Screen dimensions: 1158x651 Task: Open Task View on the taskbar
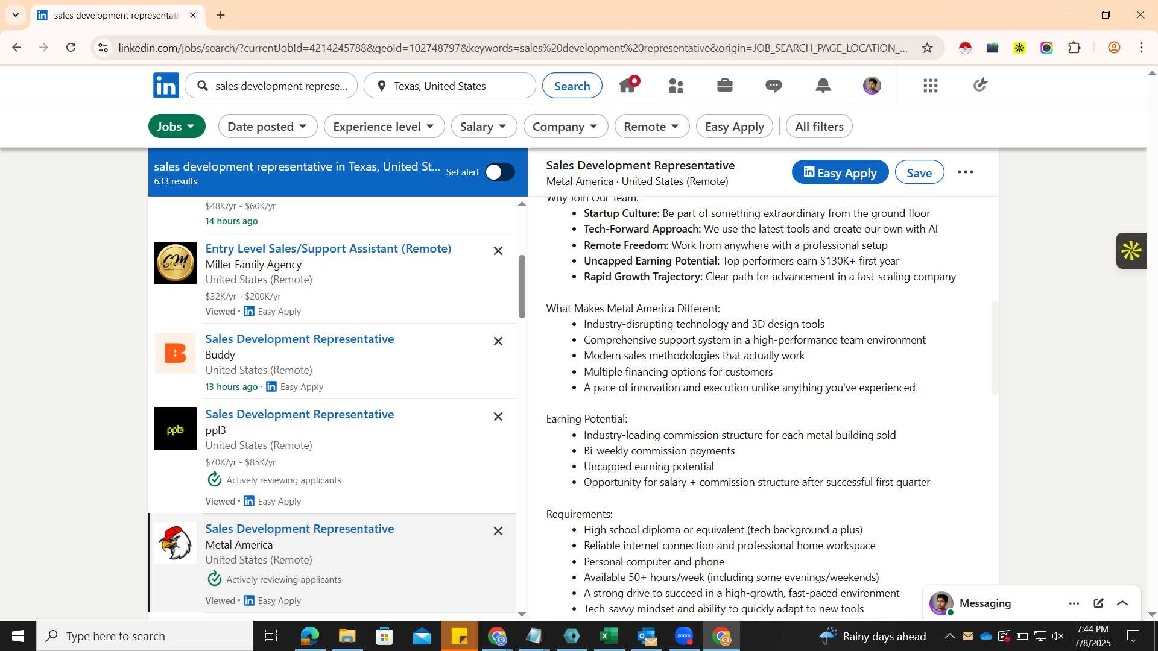click(x=271, y=636)
